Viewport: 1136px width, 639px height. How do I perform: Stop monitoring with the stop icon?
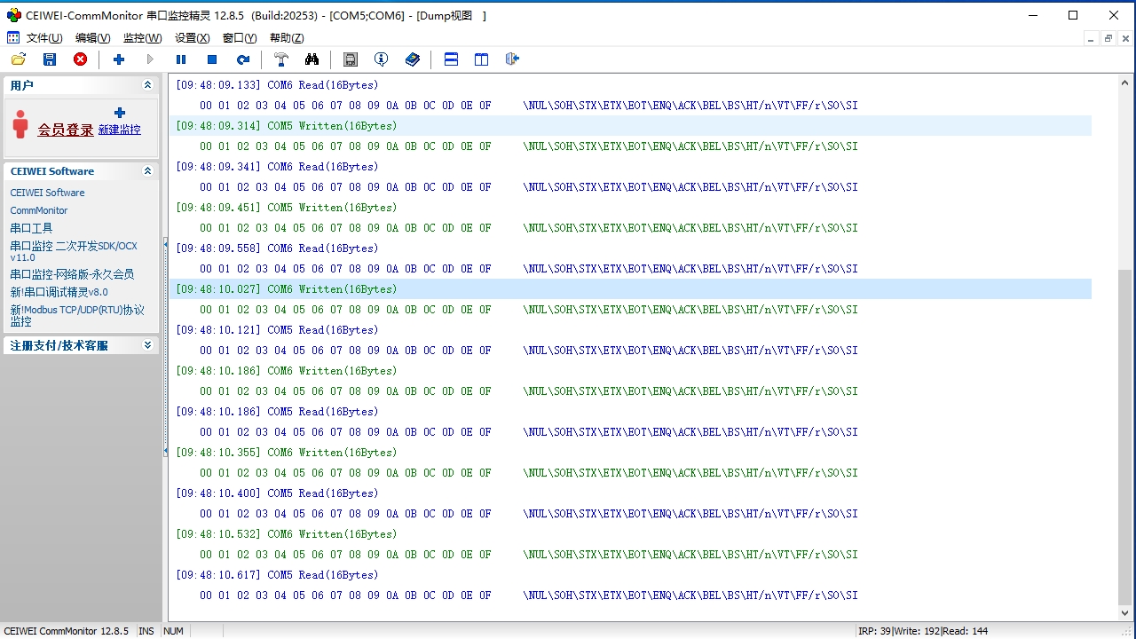pos(212,59)
